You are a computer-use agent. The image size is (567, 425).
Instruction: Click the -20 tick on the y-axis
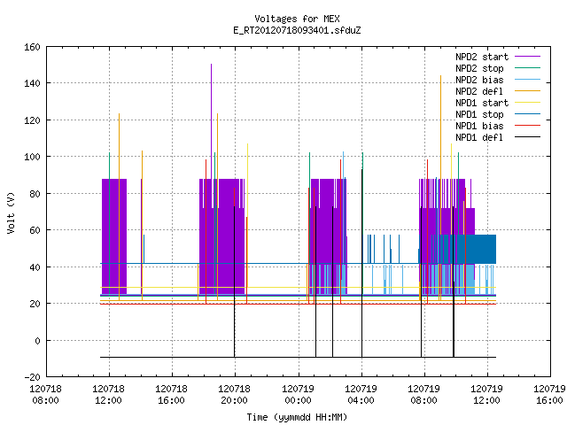(32, 377)
